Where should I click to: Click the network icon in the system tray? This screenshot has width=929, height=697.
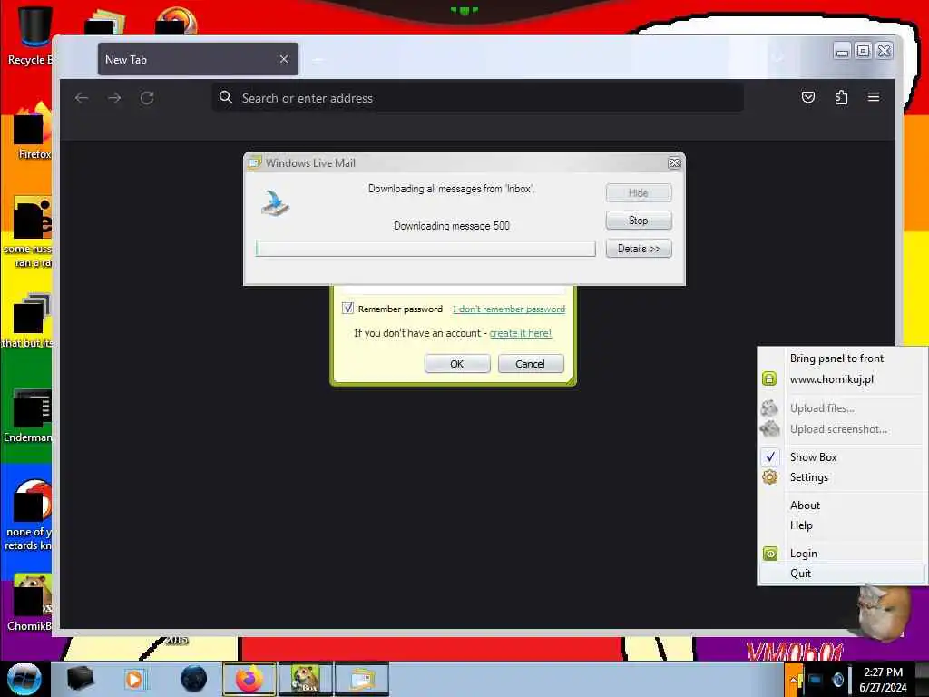click(816, 680)
